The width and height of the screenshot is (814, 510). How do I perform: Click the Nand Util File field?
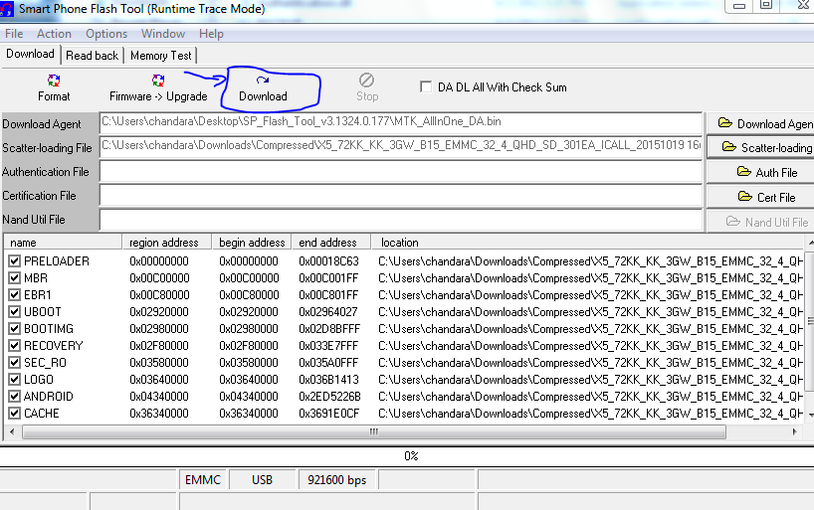click(x=401, y=220)
